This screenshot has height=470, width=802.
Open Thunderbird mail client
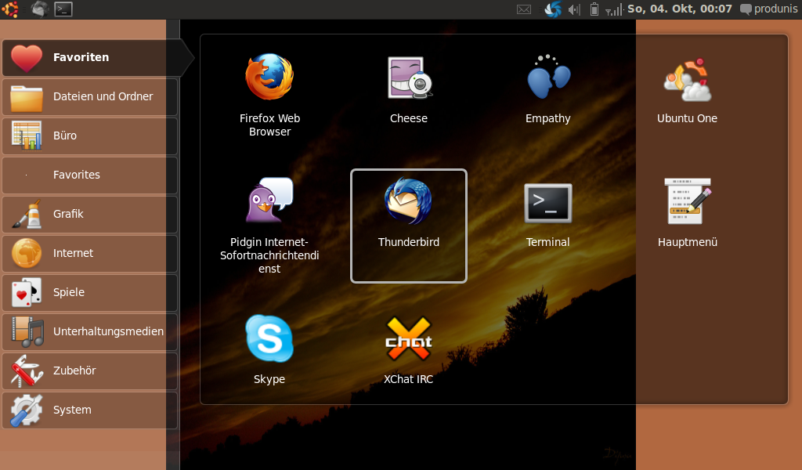pos(409,226)
